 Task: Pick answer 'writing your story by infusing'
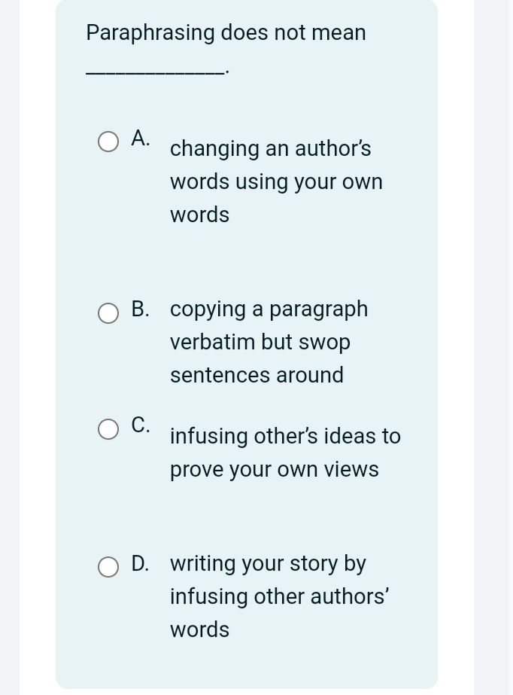[x=279, y=596]
